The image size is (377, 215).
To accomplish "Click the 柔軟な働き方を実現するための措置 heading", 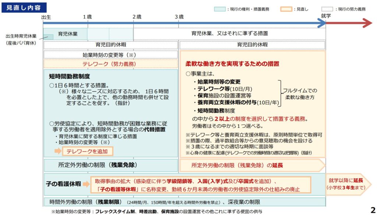I will [232, 64].
